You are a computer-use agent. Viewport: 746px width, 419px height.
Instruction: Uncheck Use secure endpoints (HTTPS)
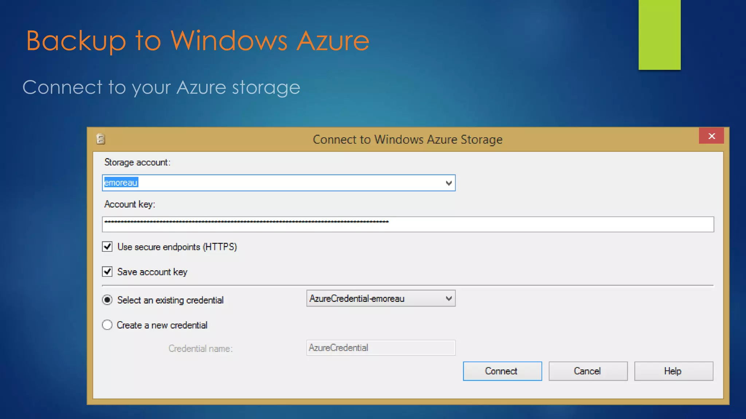tap(107, 247)
